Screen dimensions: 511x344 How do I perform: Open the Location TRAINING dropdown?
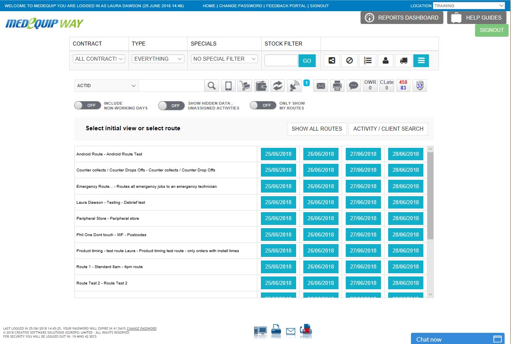click(469, 6)
